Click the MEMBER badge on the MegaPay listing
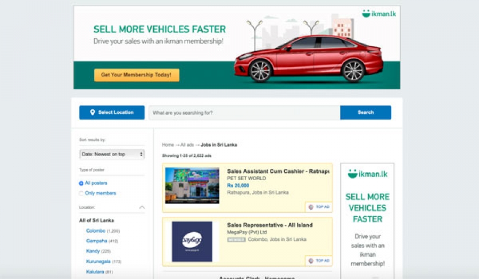 (x=236, y=240)
